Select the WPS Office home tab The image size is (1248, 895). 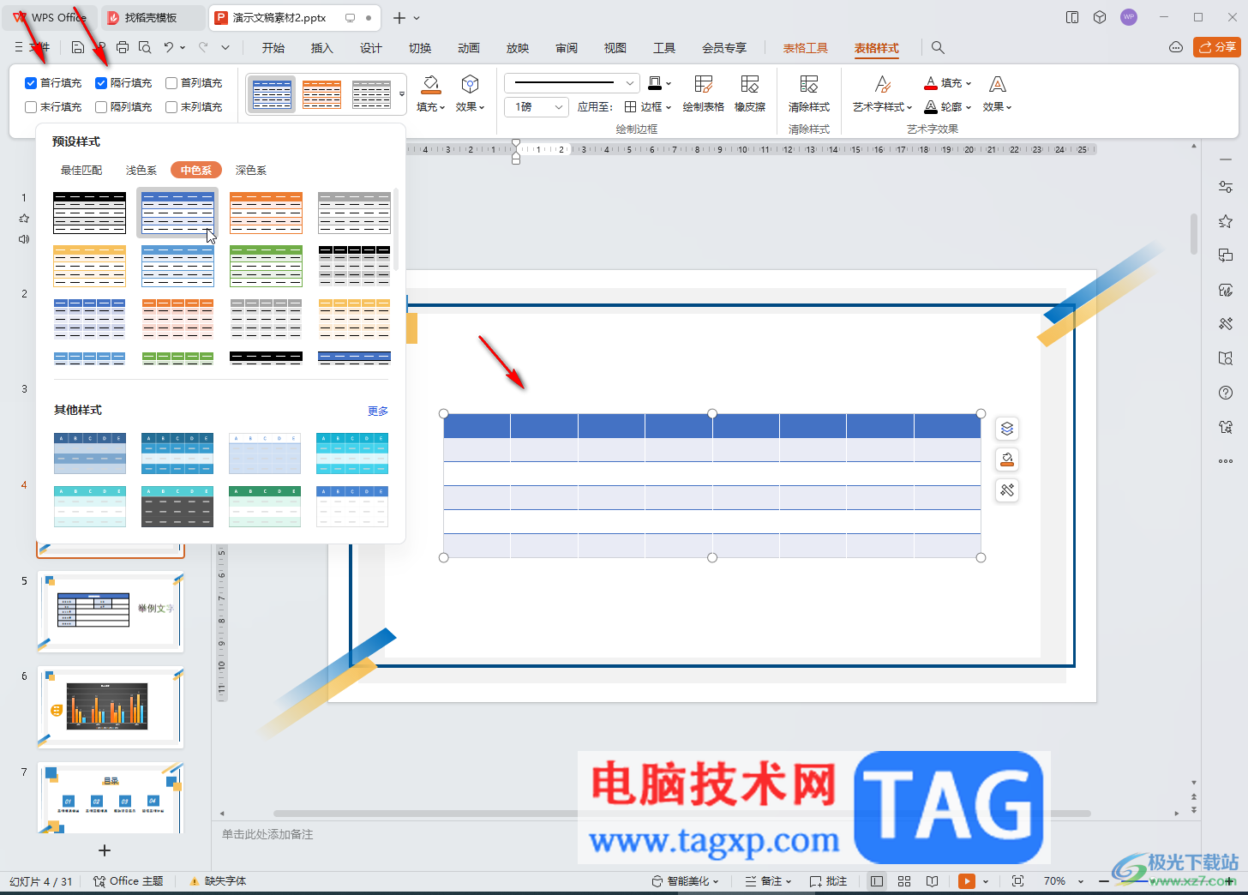pos(50,17)
